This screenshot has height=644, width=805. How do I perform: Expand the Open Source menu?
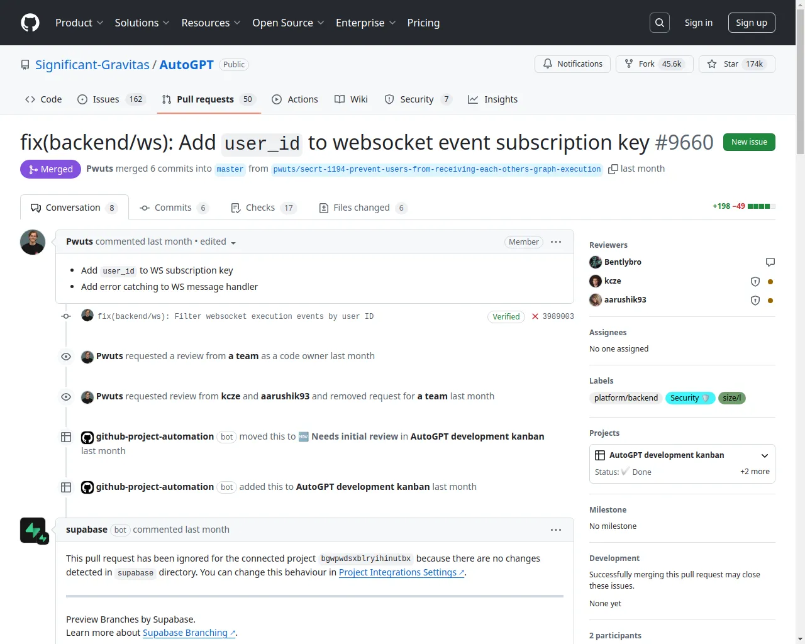289,23
